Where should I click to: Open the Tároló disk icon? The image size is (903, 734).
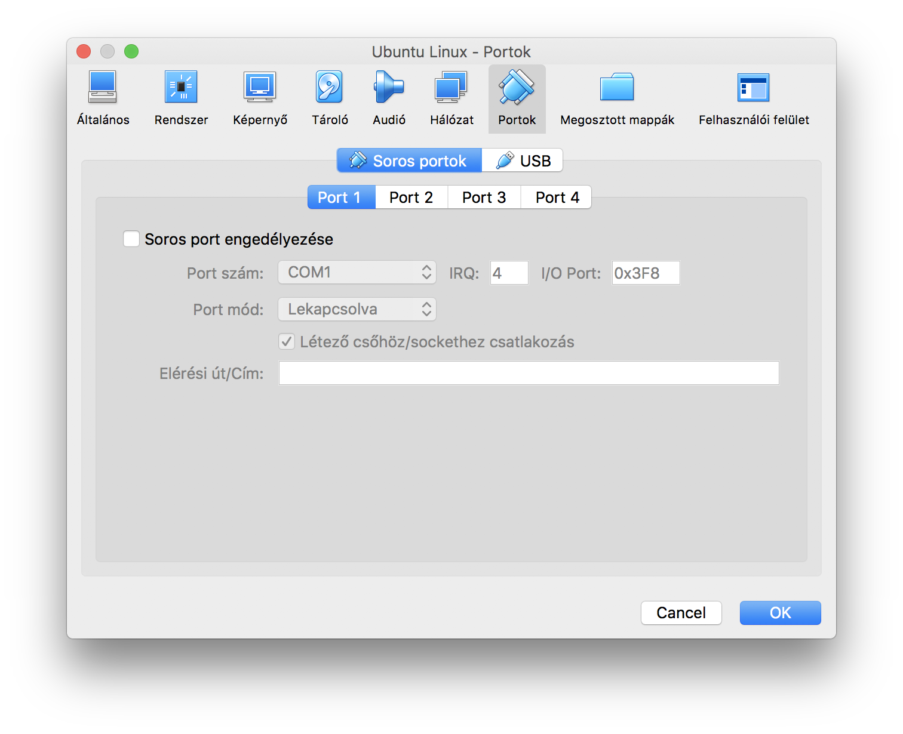pyautogui.click(x=329, y=87)
